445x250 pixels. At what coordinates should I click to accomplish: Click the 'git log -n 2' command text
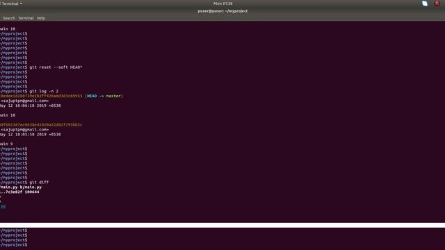point(44,91)
